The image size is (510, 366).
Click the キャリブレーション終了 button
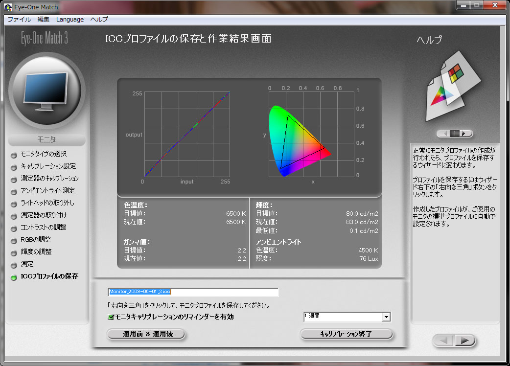[346, 334]
